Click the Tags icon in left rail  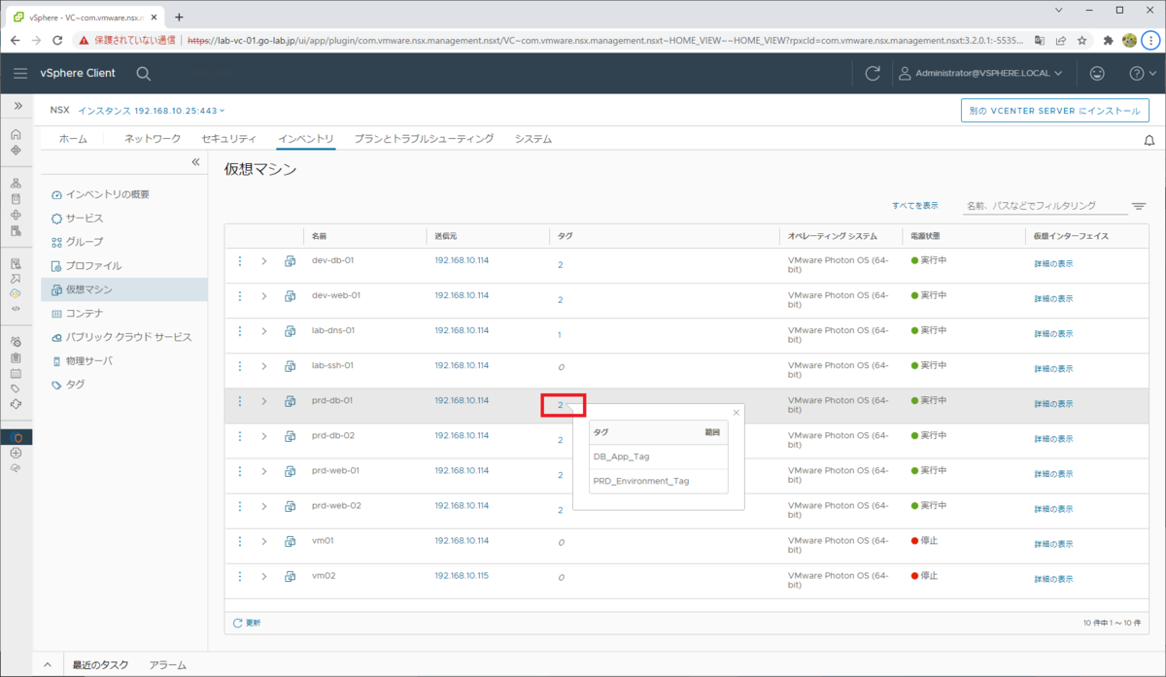click(16, 389)
